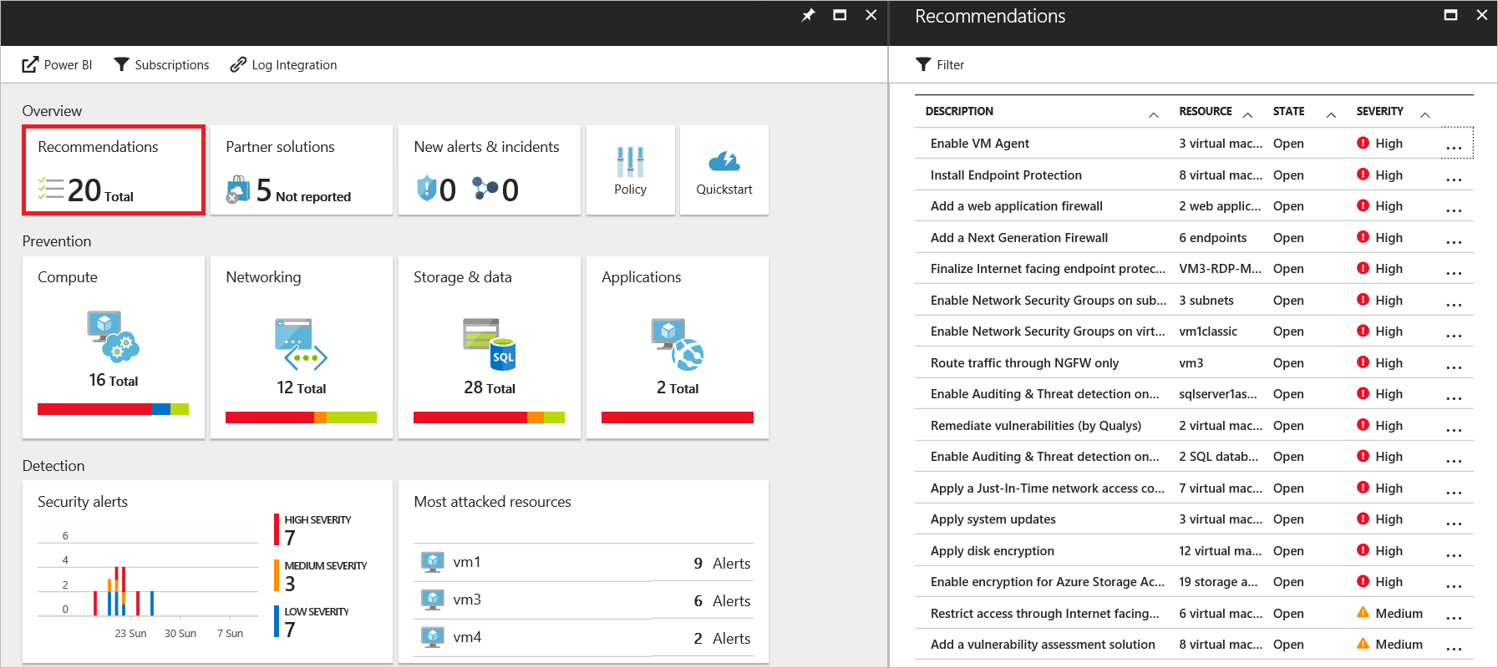Open the Quickstart cloud icon
1498x668 pixels.
(x=724, y=161)
